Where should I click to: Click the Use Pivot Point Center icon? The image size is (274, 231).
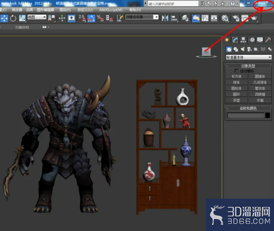pos(51,18)
